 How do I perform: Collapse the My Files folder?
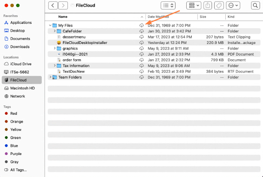point(50,25)
